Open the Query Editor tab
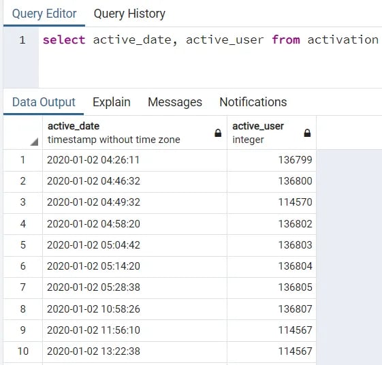This screenshot has height=365, width=382. 44,14
